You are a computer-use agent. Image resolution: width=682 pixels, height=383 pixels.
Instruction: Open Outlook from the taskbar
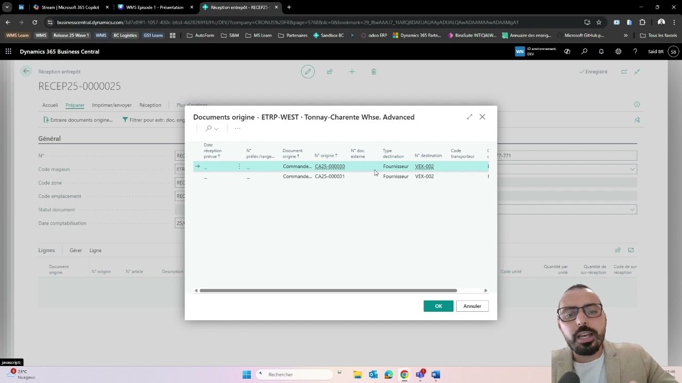[x=373, y=374]
